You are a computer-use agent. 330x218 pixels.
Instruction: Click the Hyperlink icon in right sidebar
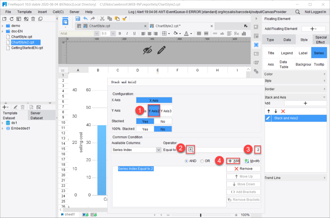(256, 71)
